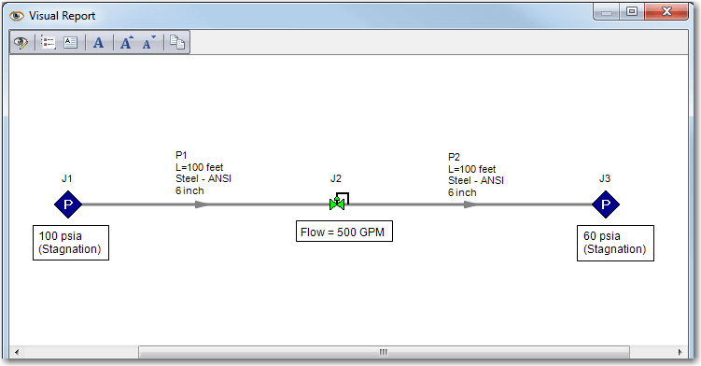Viewport: 701px width, 366px height.
Task: Select the '100 psia (Stagnation)' result box
Action: coord(71,243)
